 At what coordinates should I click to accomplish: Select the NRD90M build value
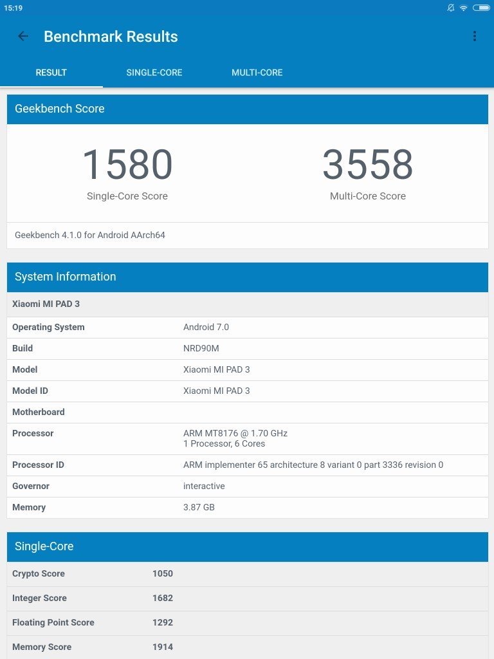(x=201, y=348)
